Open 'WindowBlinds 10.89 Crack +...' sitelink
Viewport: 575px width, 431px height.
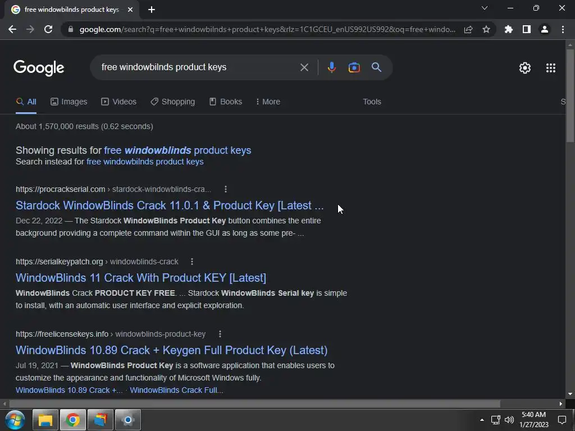(x=69, y=390)
